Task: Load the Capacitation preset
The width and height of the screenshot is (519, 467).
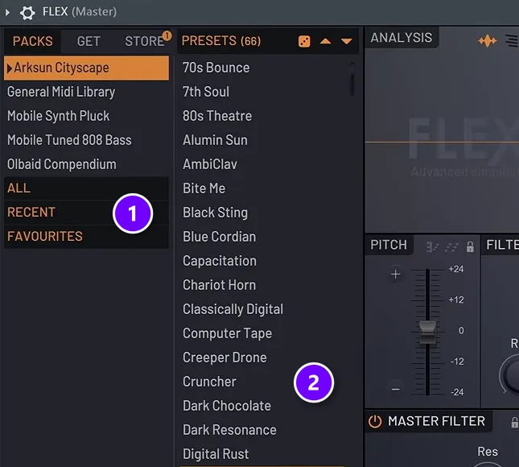Action: coord(220,261)
